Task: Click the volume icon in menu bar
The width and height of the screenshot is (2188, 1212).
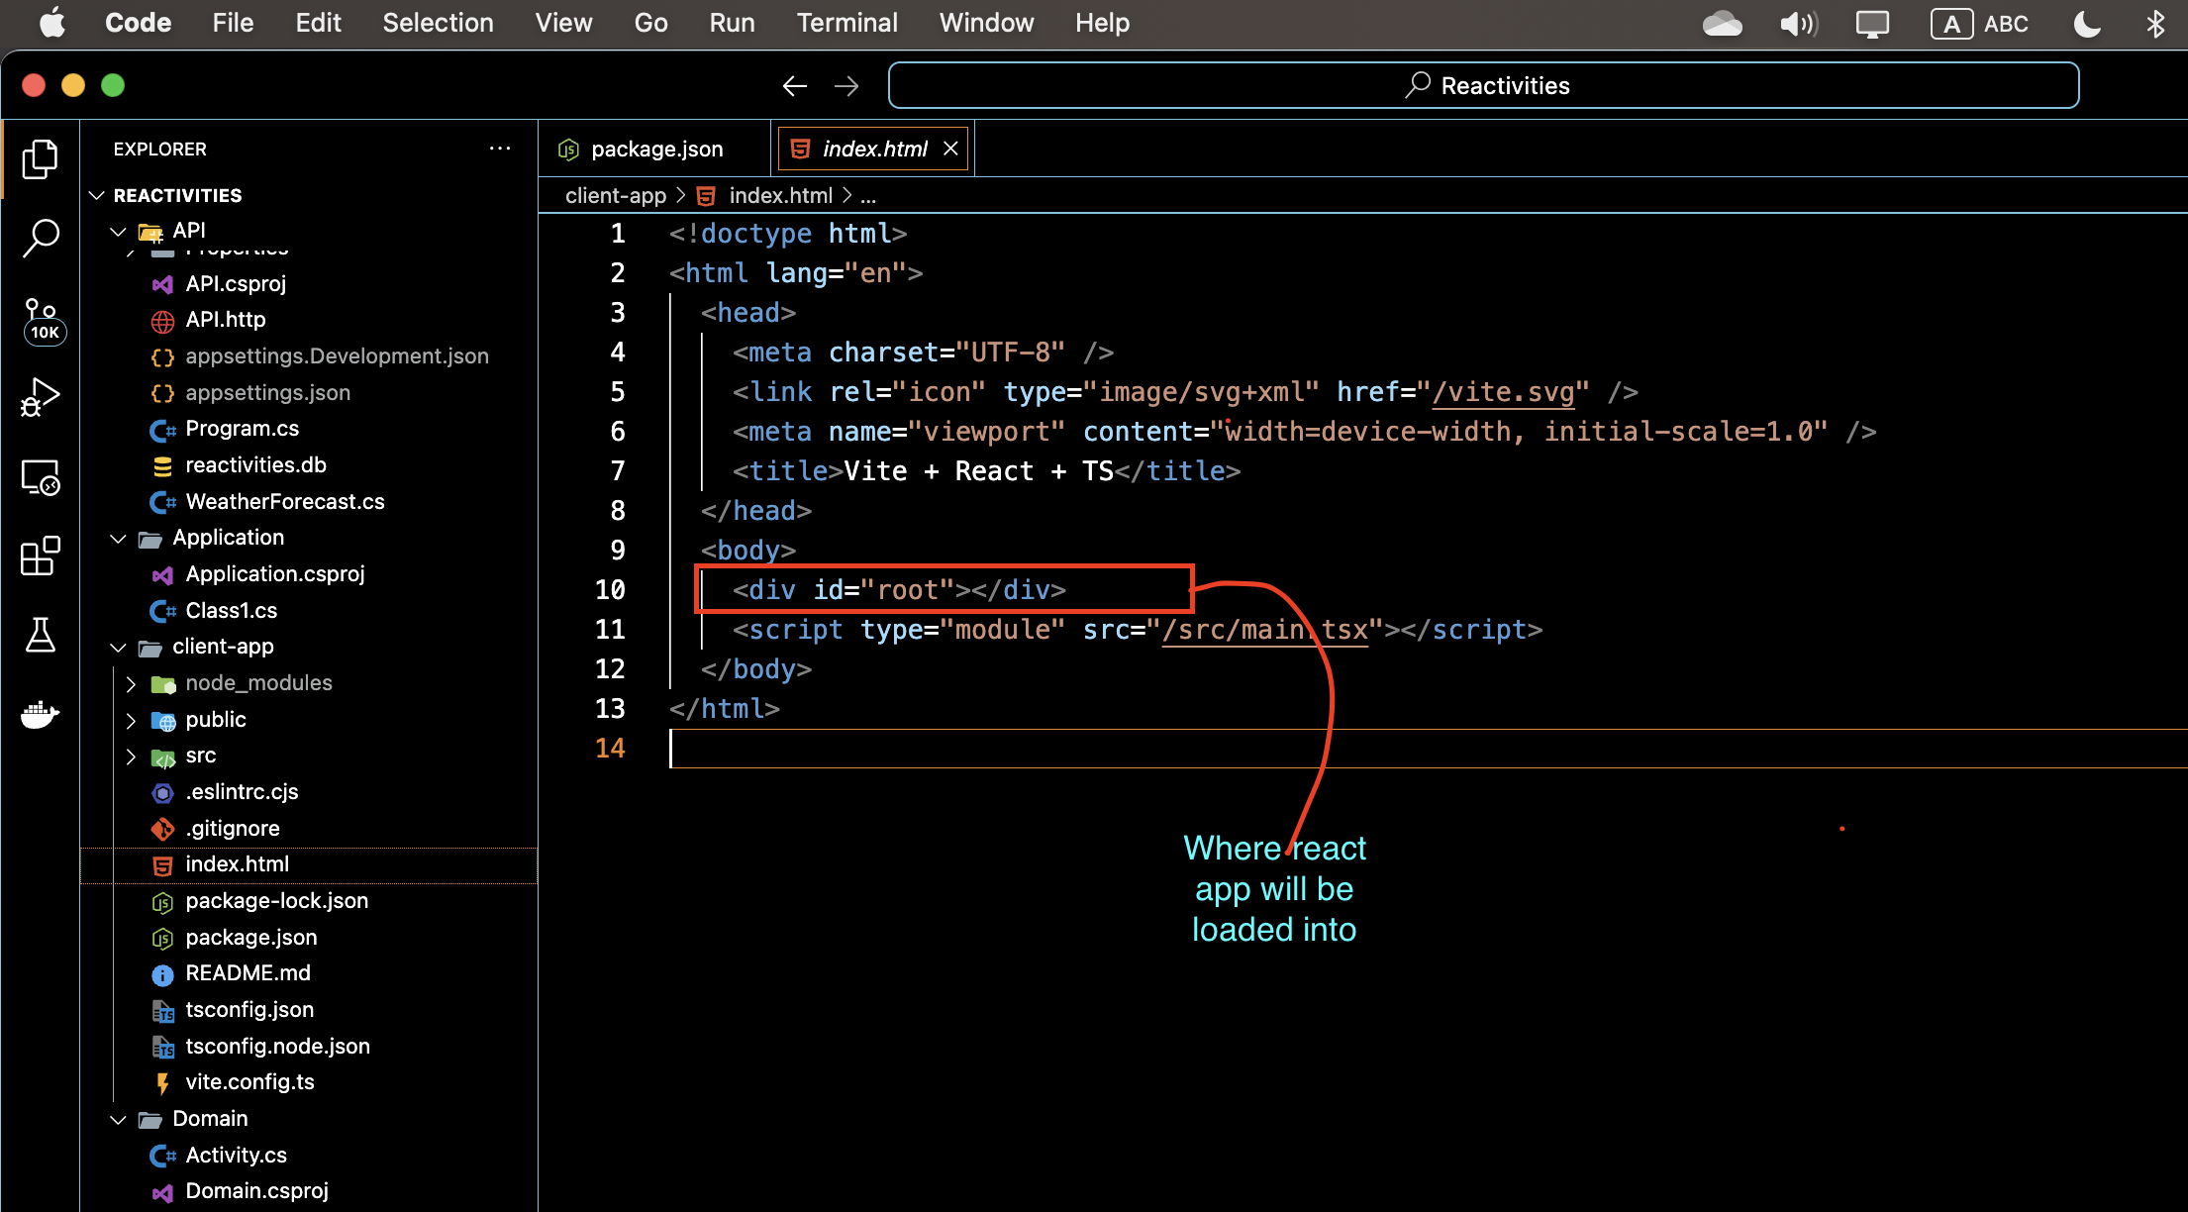Action: point(1798,24)
